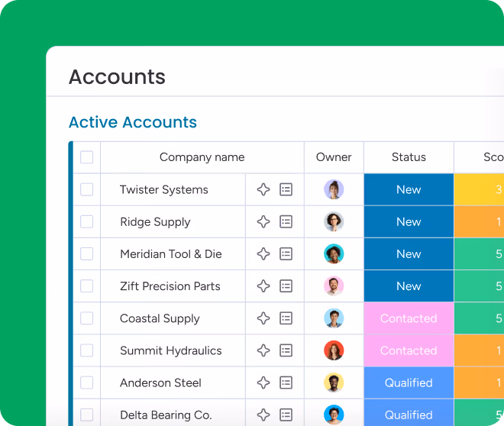Open the Twister Systems company name
This screenshot has height=426, width=504.
(164, 190)
